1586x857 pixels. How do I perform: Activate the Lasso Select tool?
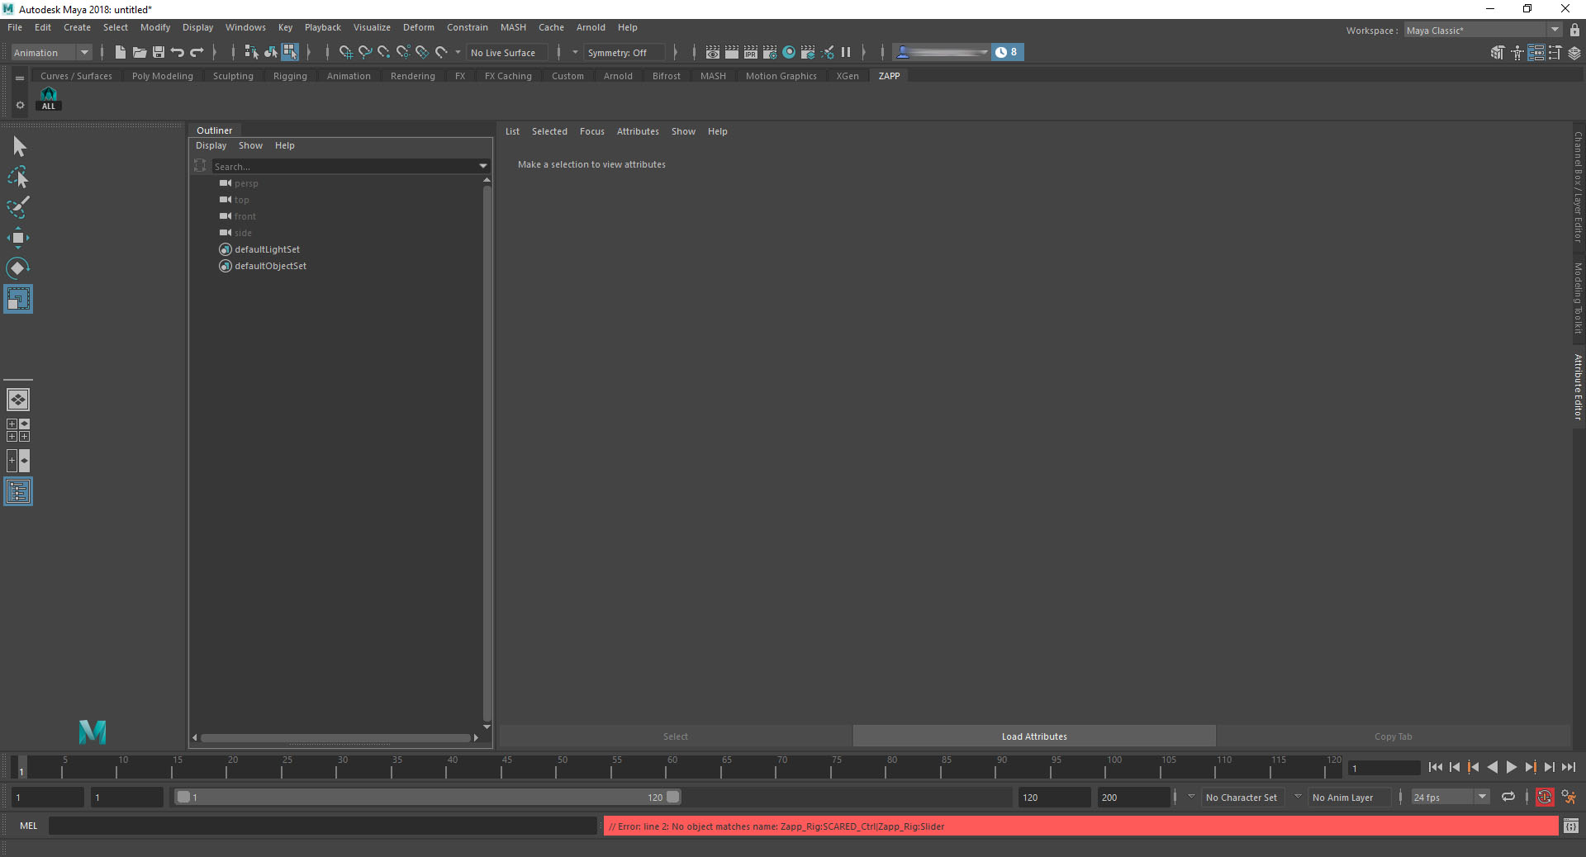[18, 178]
